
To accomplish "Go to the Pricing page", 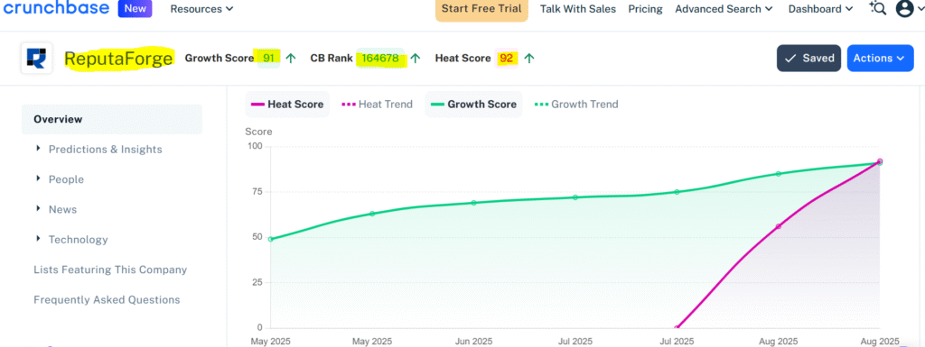I will 645,9.
